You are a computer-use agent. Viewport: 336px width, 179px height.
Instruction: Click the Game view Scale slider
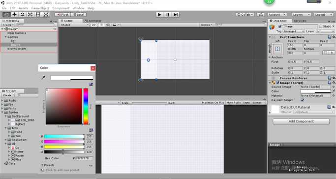click(x=148, y=103)
